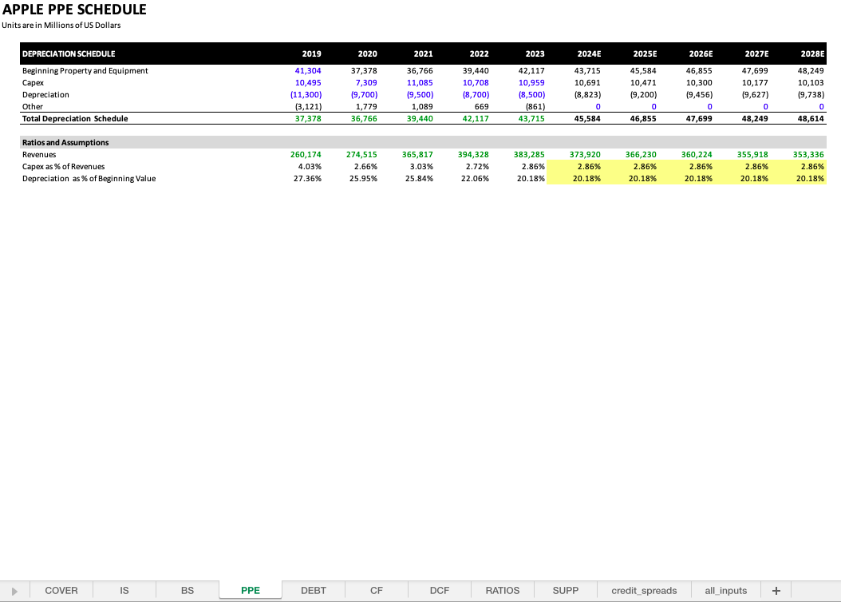Viewport: 841px width, 602px height.
Task: Select 2023 Other cell (861)
Action: tap(535, 107)
